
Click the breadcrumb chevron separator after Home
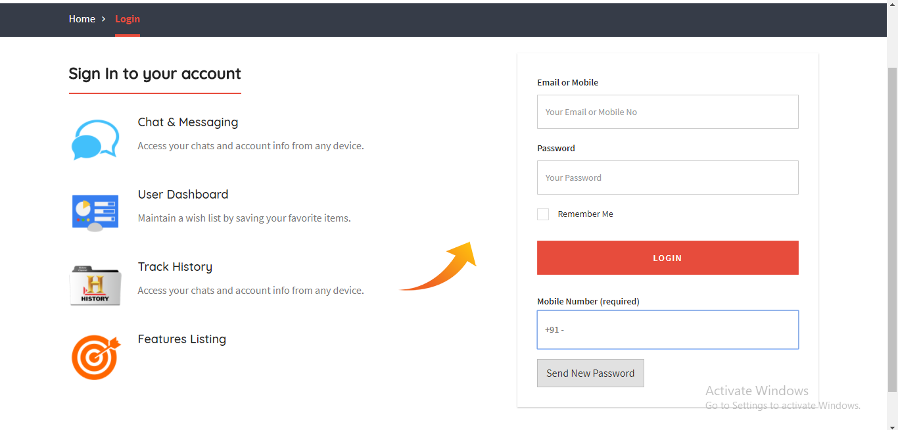pos(104,19)
